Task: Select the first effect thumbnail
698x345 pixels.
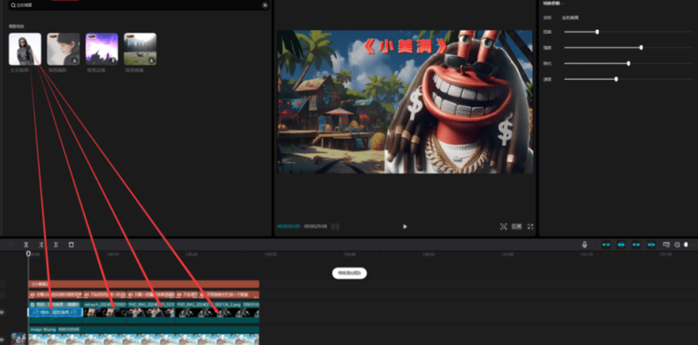Action: coord(24,49)
